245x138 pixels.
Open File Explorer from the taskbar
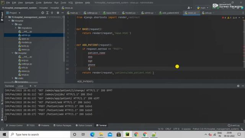[x=101, y=135]
